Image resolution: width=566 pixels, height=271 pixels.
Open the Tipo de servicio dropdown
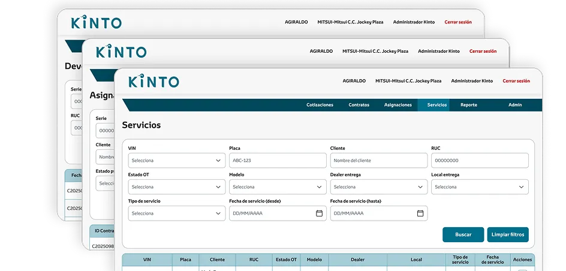(177, 213)
